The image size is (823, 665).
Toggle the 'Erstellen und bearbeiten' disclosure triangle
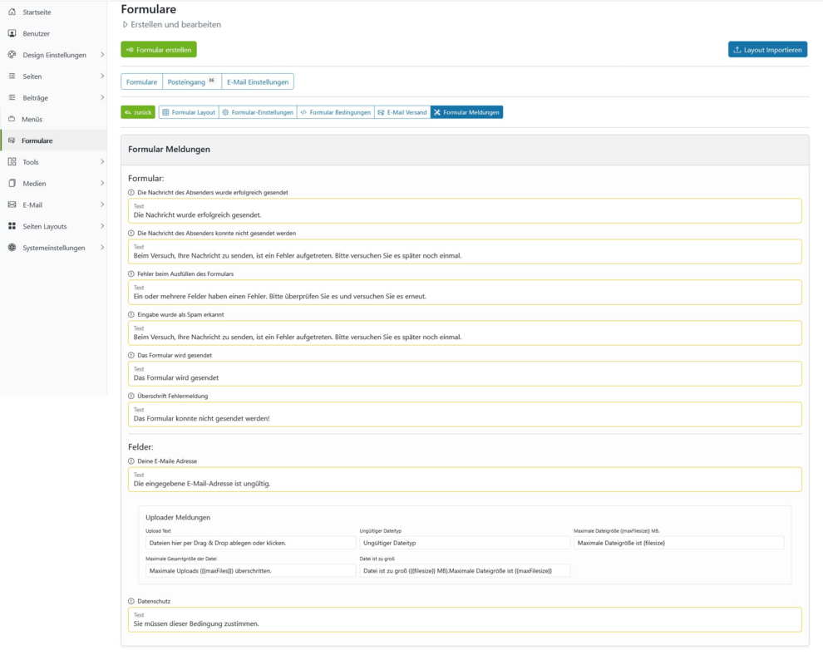125,25
